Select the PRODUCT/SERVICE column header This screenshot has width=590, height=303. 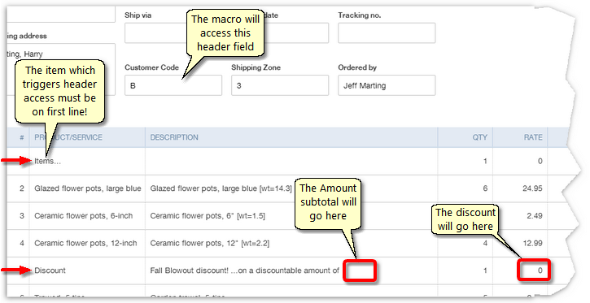[68, 137]
